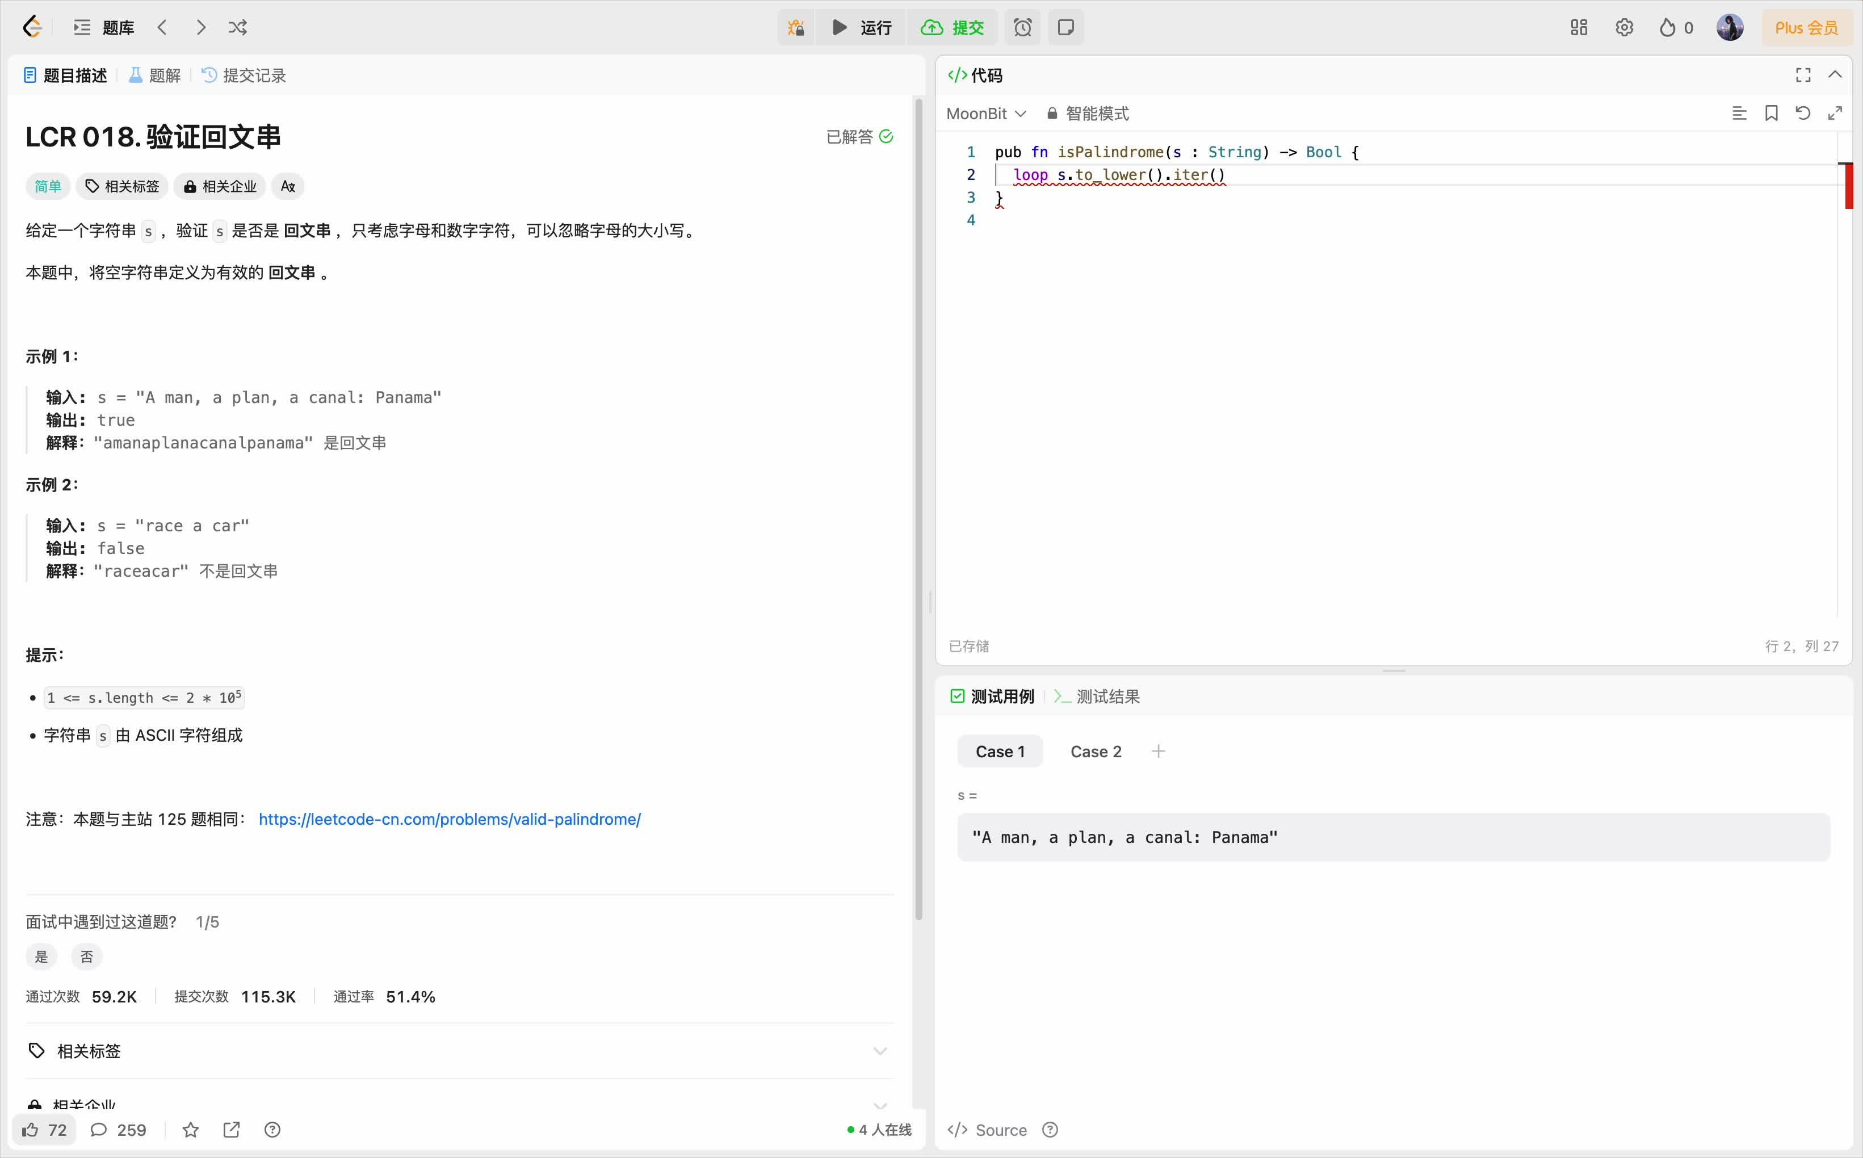Switch to the 题解 tab
This screenshot has width=1863, height=1158.
point(154,75)
